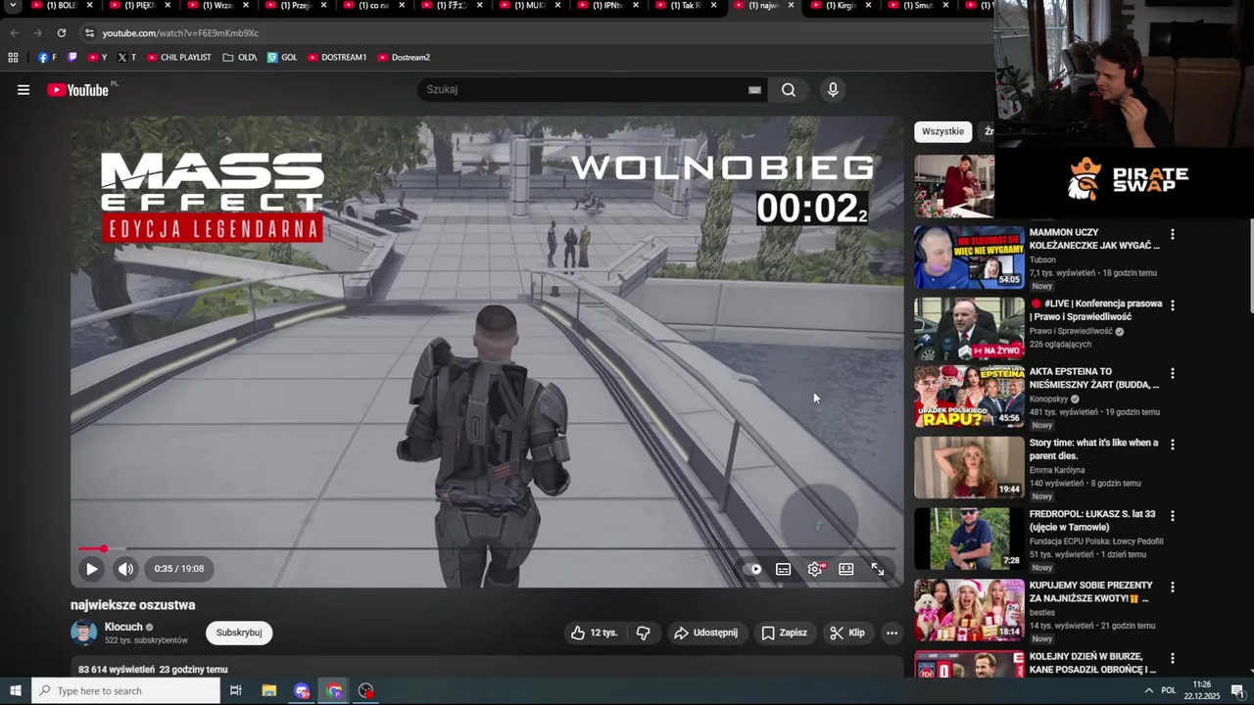Screen dimensions: 1254x705
Task: Toggle subtitles button in player
Action: point(784,569)
